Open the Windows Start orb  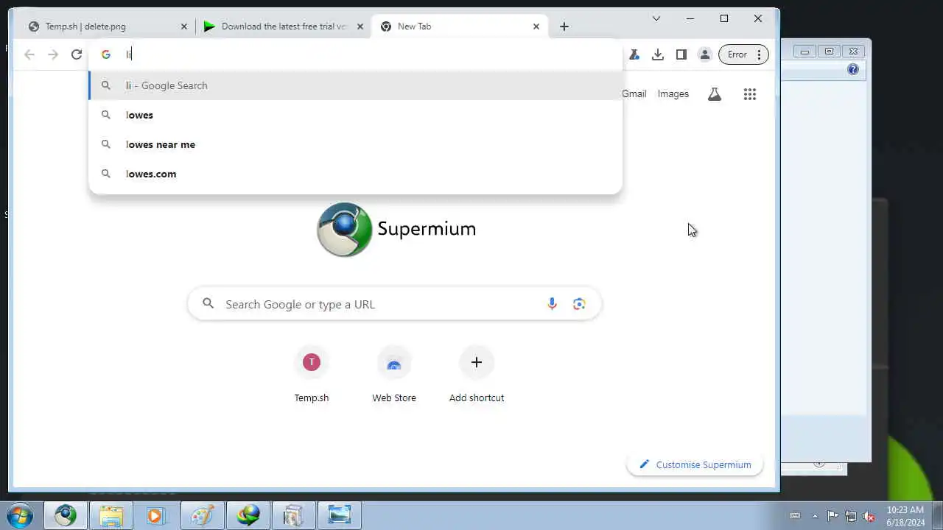click(x=20, y=515)
